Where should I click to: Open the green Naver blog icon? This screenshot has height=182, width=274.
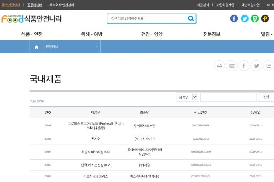pos(255,18)
